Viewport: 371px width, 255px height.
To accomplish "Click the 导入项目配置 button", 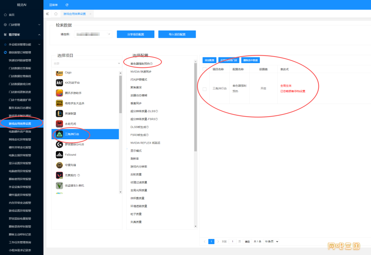I will 177,34.
